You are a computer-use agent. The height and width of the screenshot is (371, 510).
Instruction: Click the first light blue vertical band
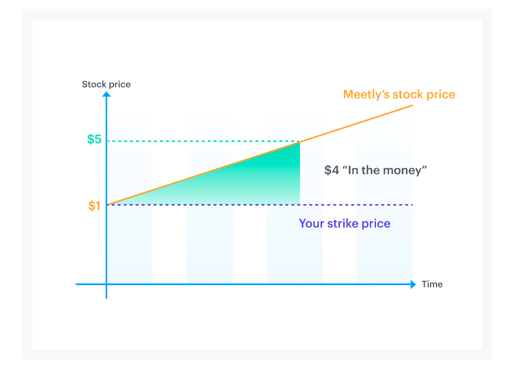coord(131,247)
